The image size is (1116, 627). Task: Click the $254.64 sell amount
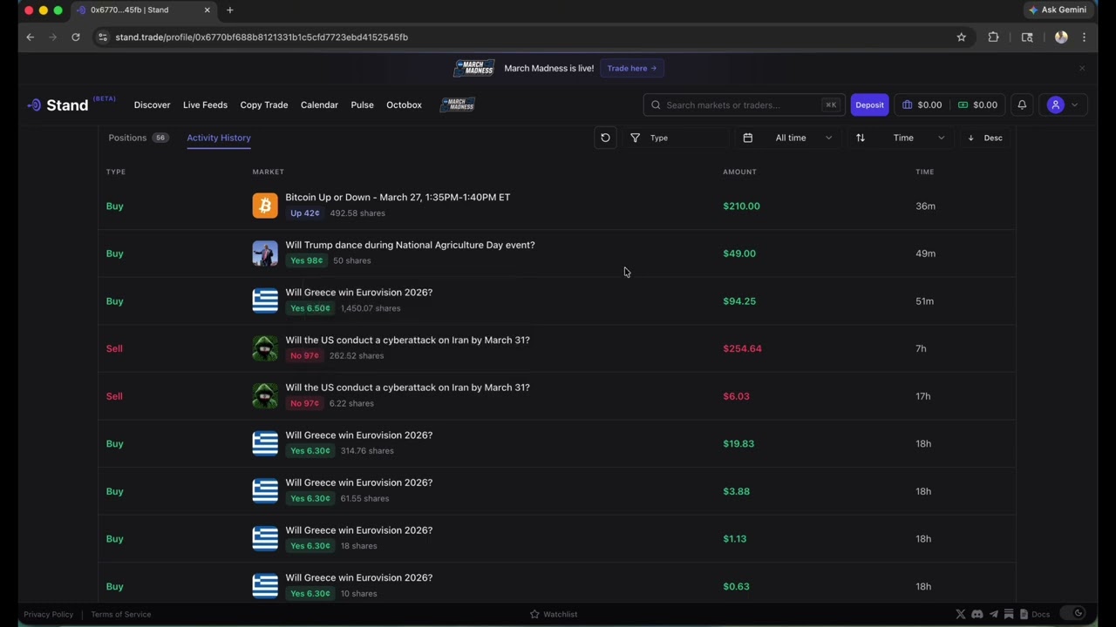(x=742, y=348)
